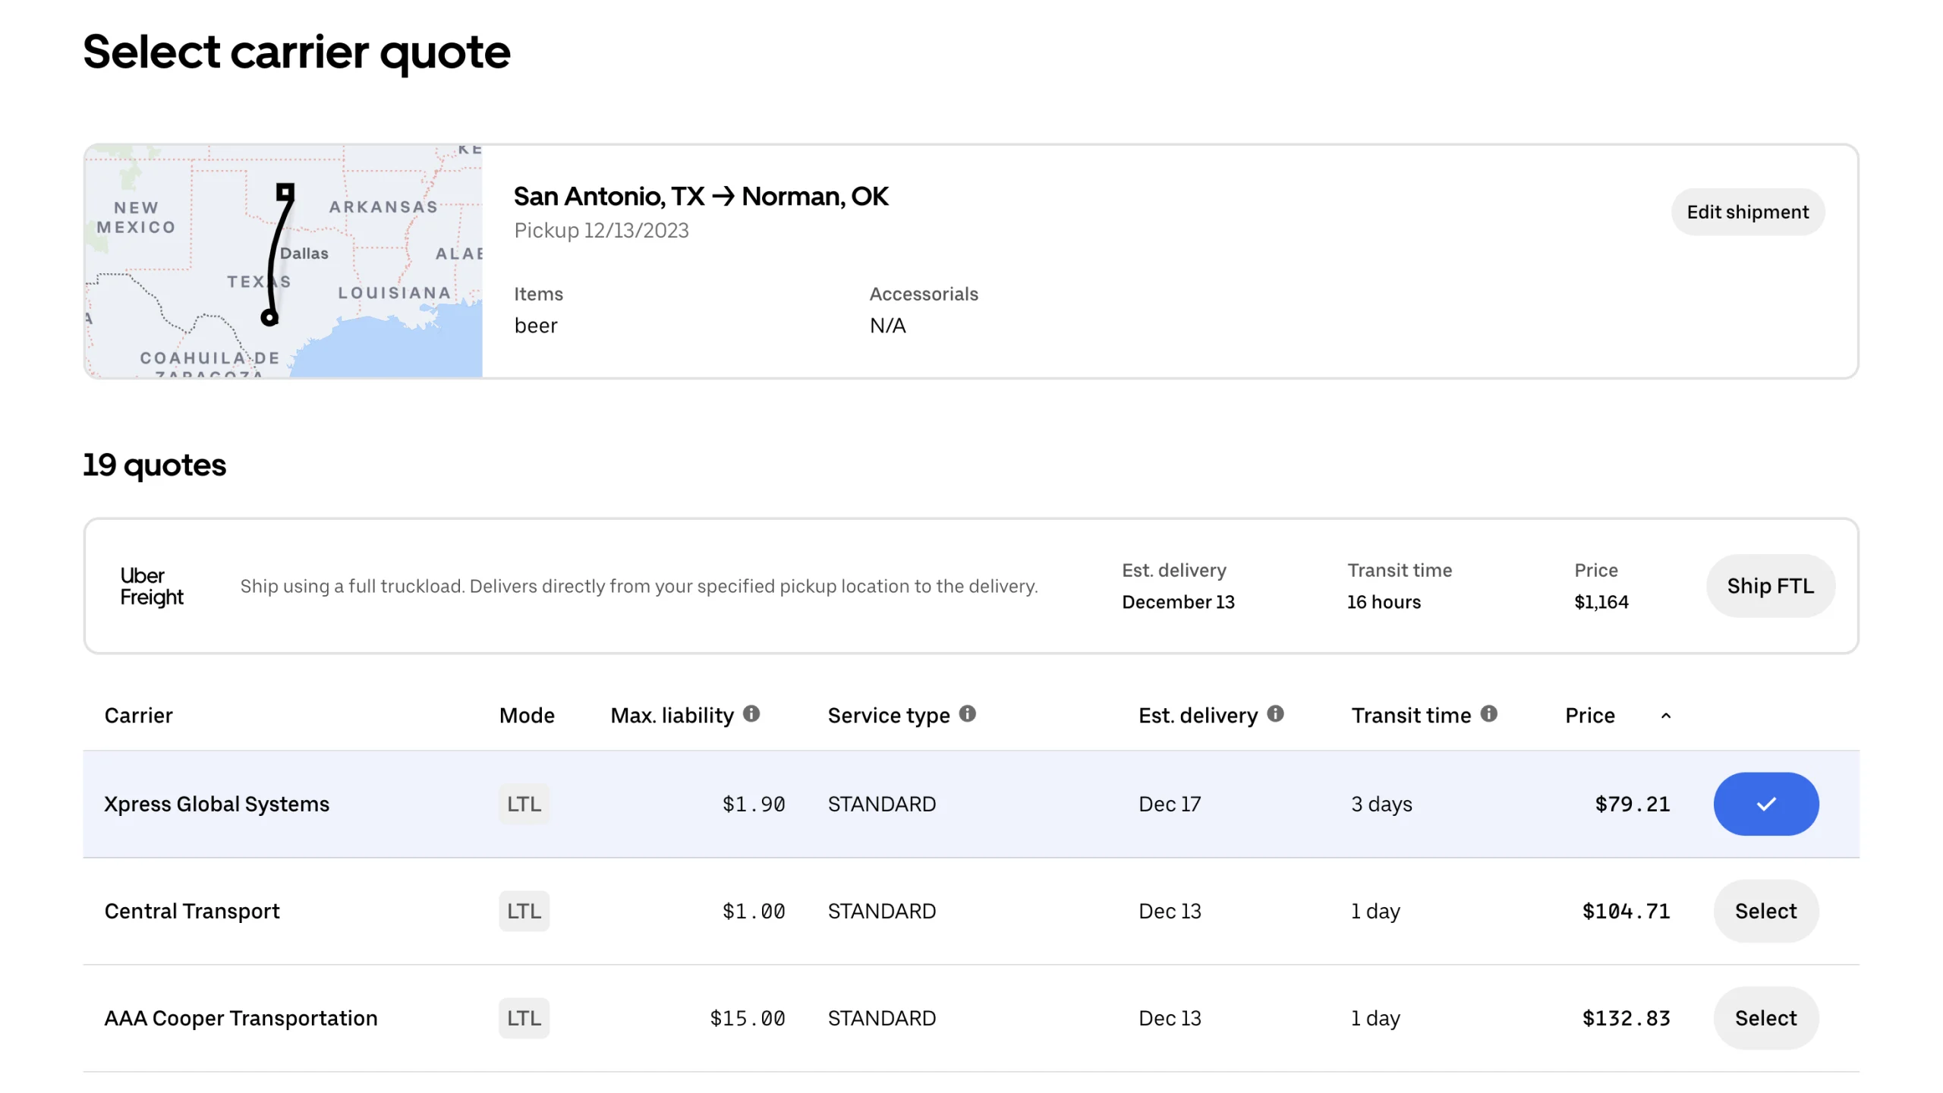Sort quotes by Transit time column
The image size is (1943, 1093).
pyautogui.click(x=1412, y=714)
